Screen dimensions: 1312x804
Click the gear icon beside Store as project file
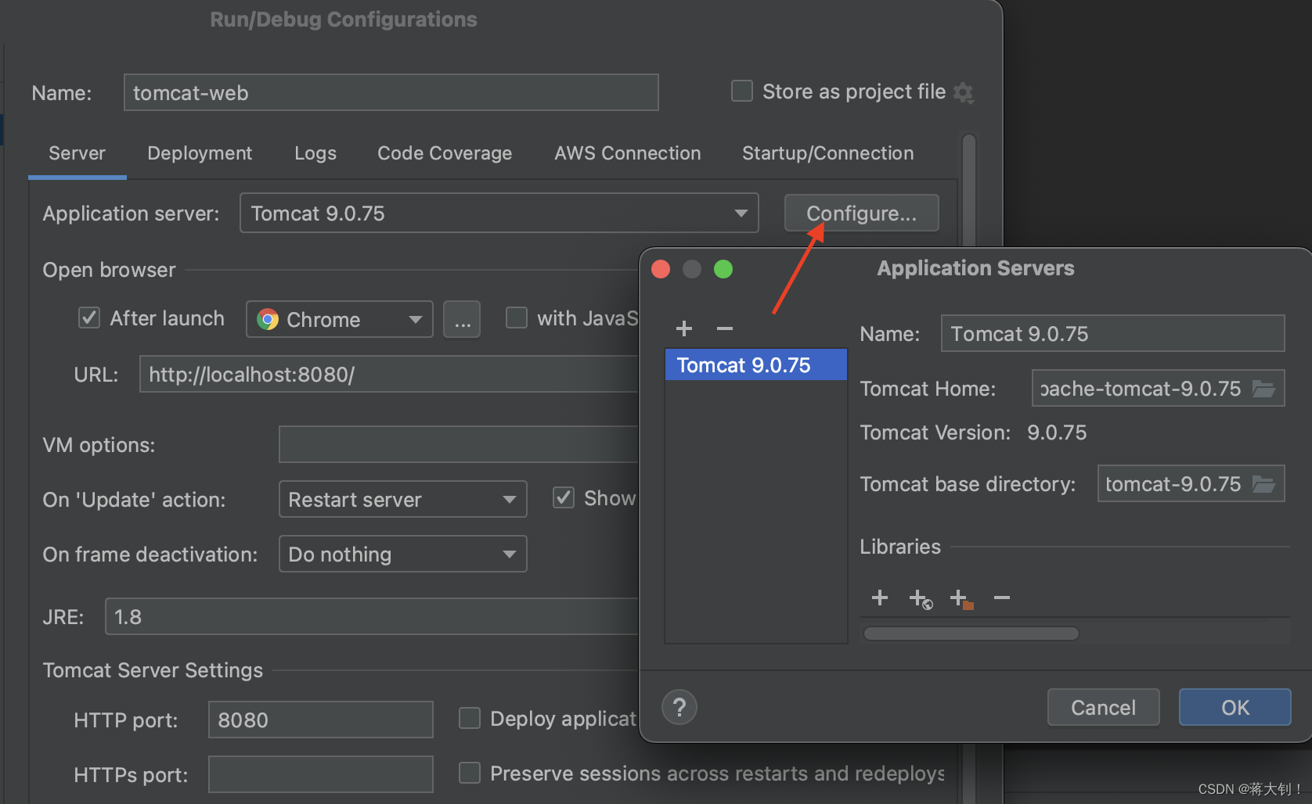(x=964, y=93)
